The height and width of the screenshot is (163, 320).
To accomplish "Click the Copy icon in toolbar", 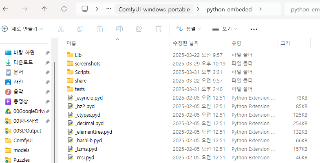I will tap(80, 29).
